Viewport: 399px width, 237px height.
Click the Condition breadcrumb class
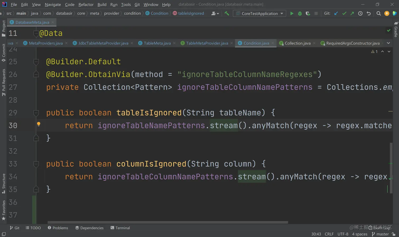point(157,13)
